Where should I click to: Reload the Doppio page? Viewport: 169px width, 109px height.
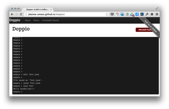[21, 14]
